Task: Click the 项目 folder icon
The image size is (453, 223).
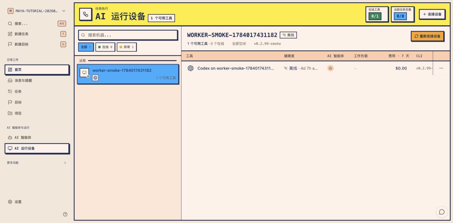Action: (10, 113)
